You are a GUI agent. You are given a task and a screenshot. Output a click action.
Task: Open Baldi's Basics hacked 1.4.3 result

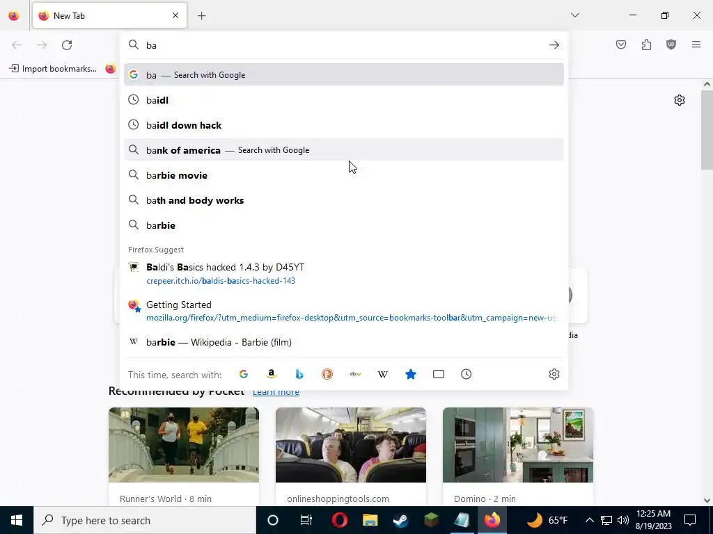(344, 273)
